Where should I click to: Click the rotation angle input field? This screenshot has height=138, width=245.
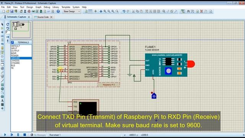point(8,32)
